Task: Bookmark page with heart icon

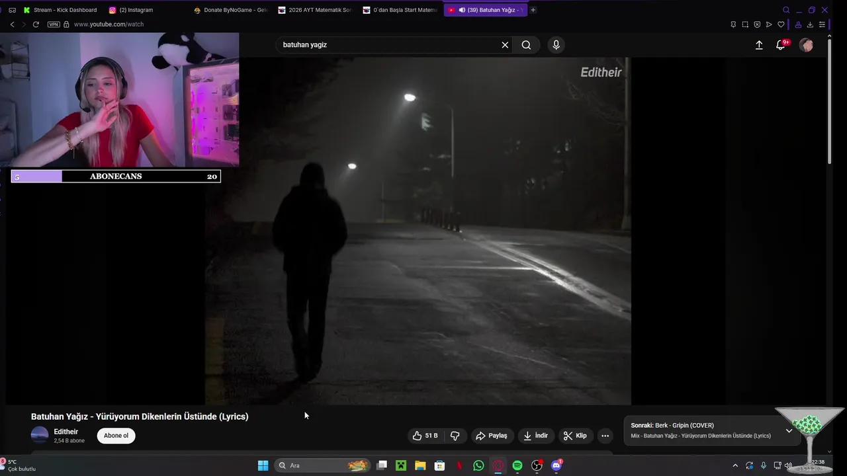Action: [x=781, y=24]
